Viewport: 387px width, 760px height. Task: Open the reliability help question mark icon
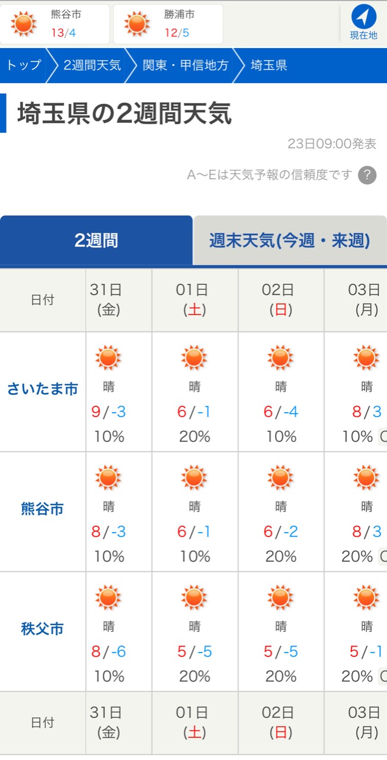pos(367,175)
